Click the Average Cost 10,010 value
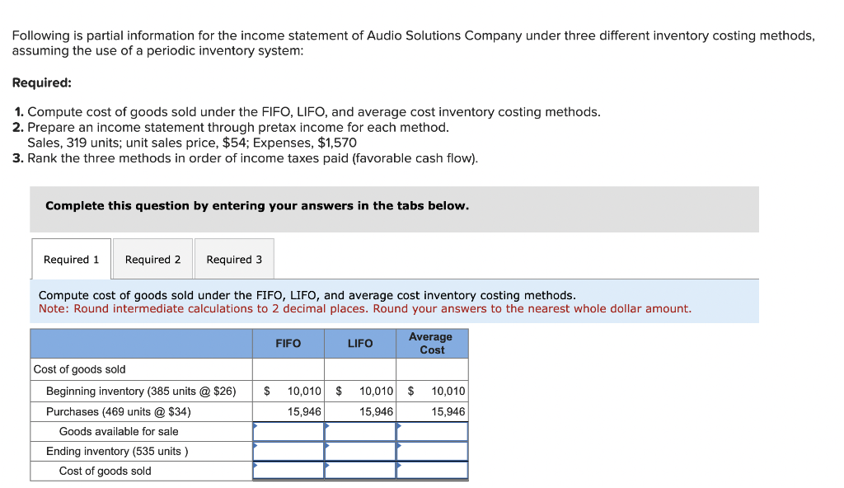 [x=448, y=391]
